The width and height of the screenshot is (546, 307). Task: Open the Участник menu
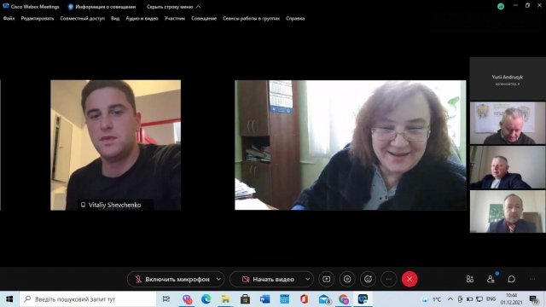174,19
